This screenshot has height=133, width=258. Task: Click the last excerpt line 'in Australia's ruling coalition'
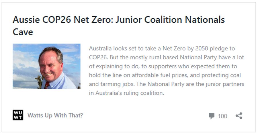click(x=126, y=93)
